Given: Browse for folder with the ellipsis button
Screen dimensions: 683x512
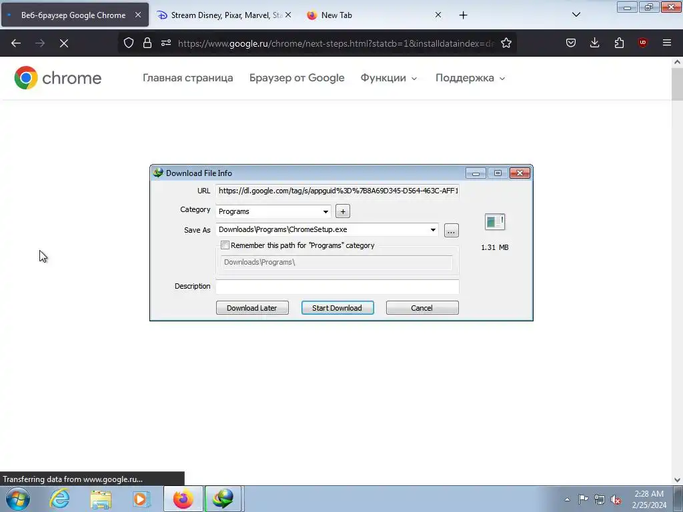Looking at the screenshot, I should (452, 230).
